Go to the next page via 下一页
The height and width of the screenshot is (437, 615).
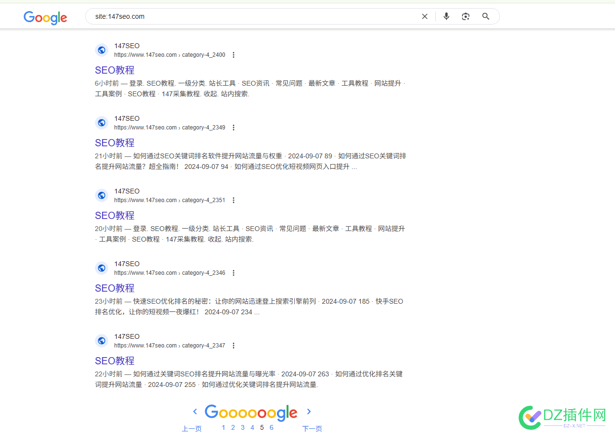[312, 428]
